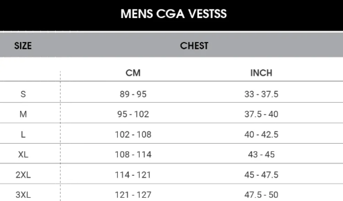Click the MENS CGA VESTSS title

point(174,14)
